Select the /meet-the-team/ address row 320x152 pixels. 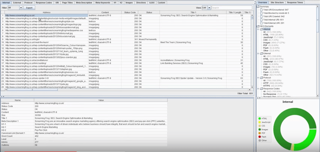46,42
